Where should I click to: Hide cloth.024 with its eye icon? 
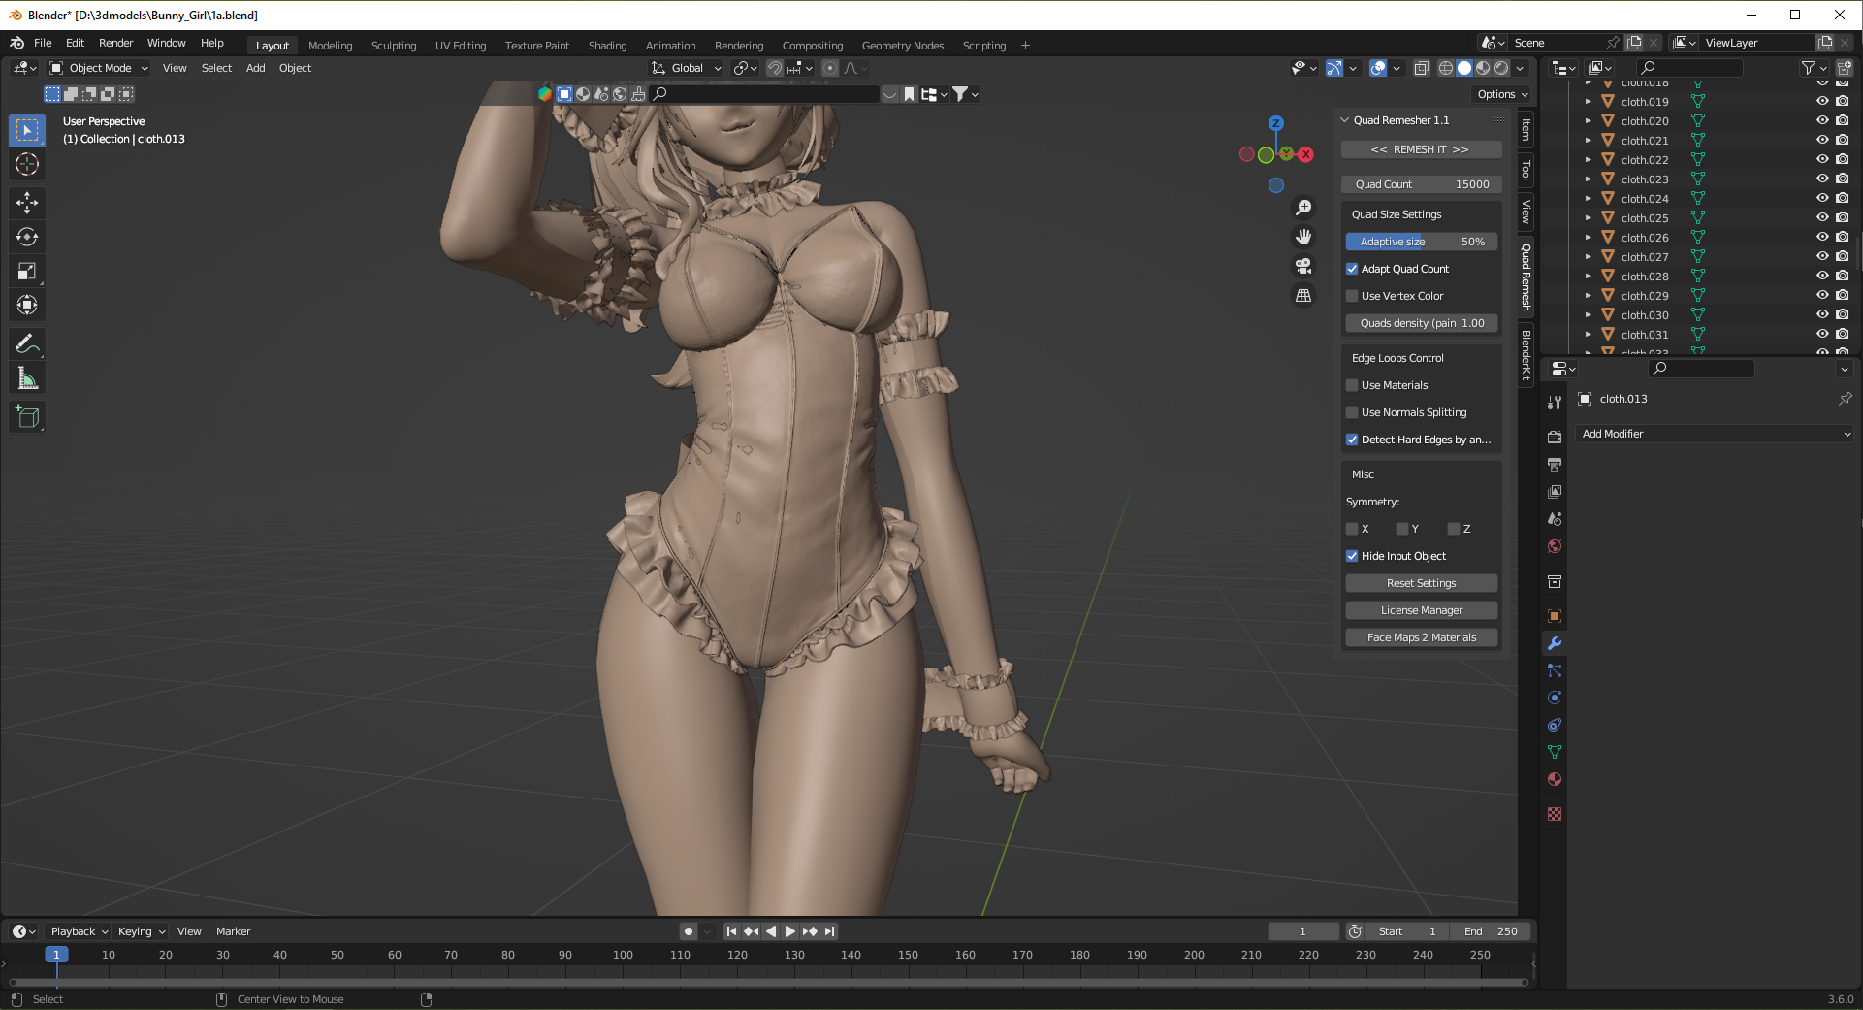click(1822, 198)
